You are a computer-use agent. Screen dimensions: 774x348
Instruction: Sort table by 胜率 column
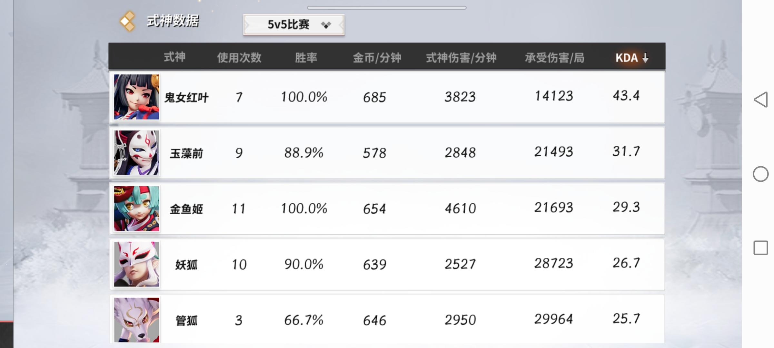click(x=306, y=58)
